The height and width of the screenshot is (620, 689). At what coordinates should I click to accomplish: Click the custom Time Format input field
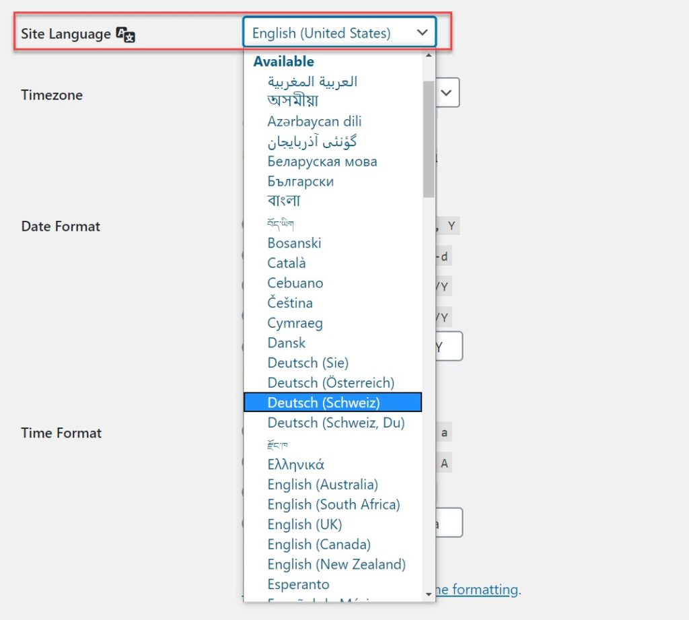450,523
